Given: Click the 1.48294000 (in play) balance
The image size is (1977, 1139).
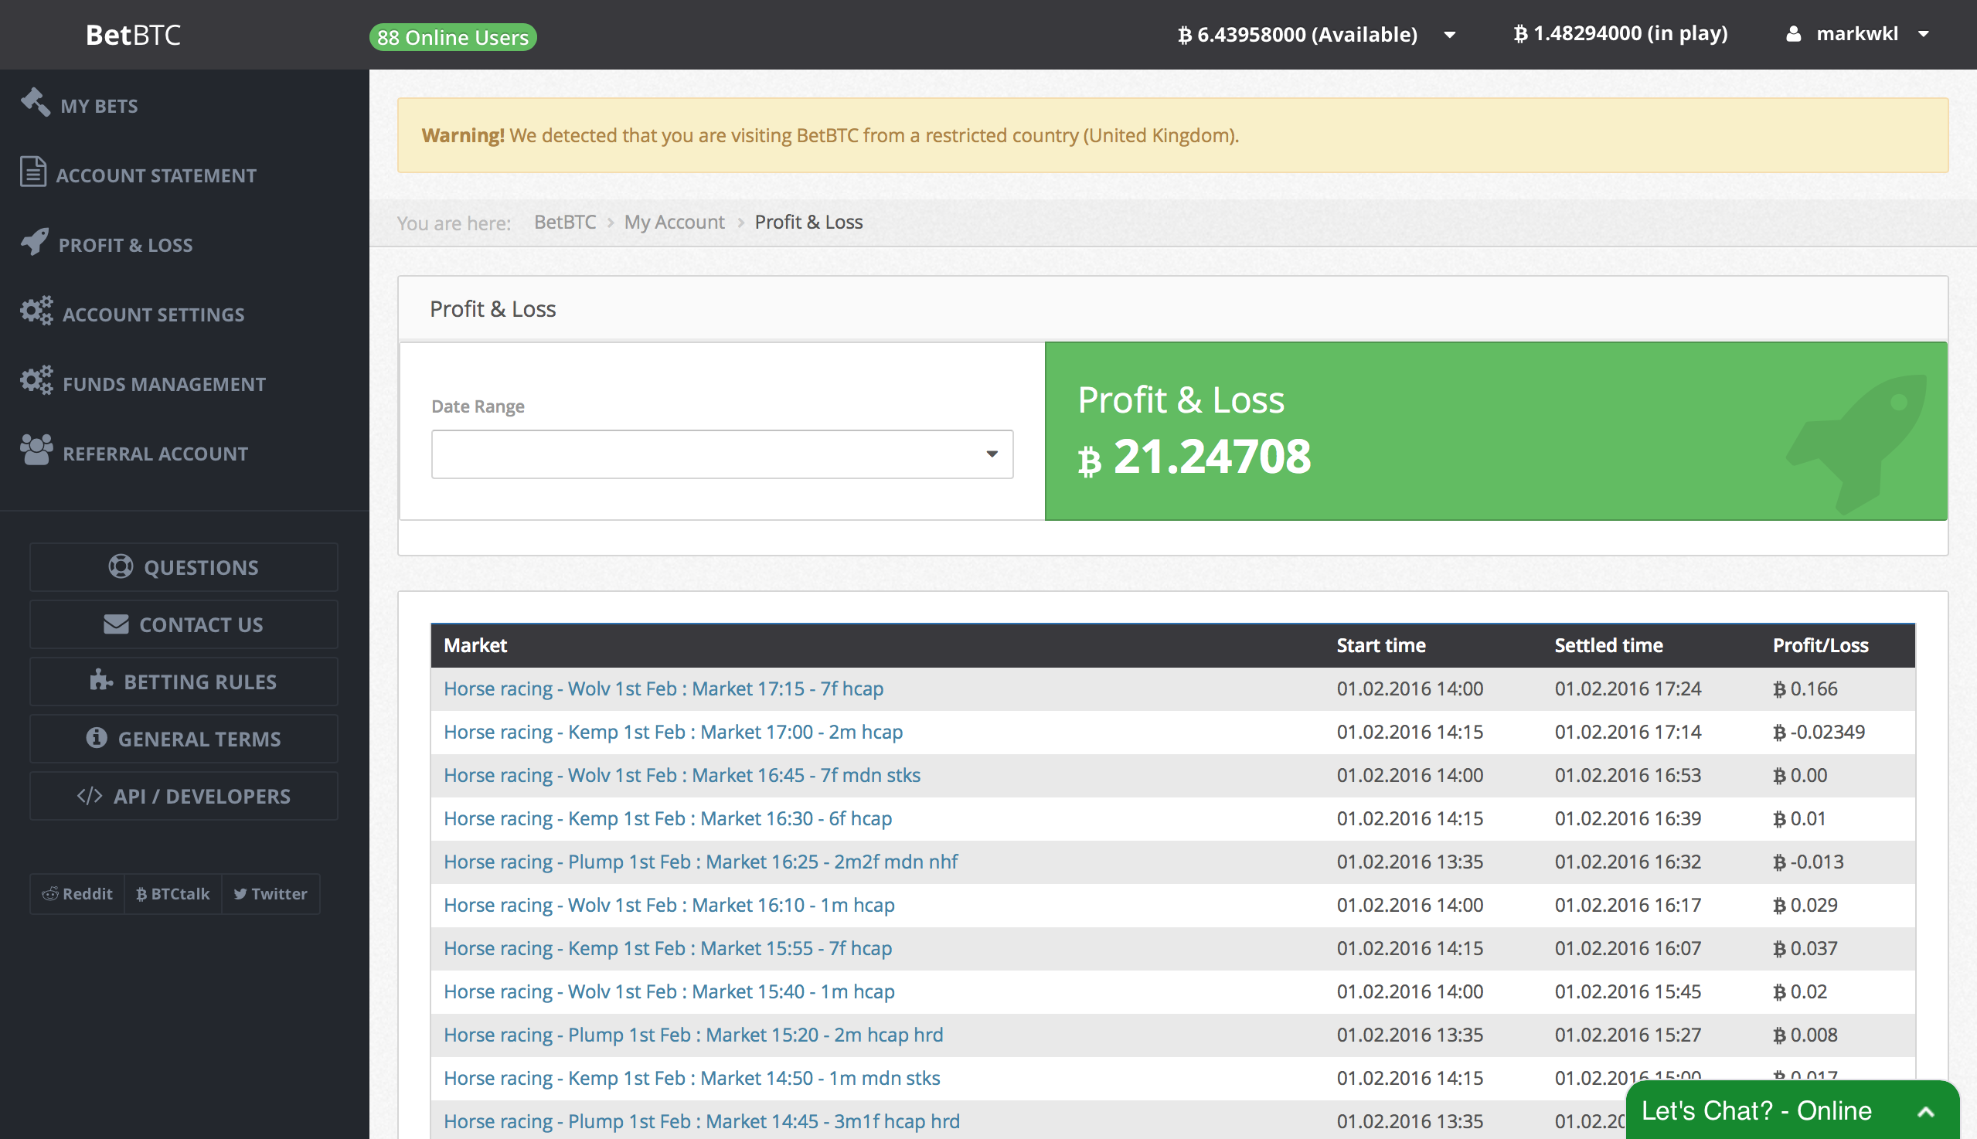Looking at the screenshot, I should 1620,34.
